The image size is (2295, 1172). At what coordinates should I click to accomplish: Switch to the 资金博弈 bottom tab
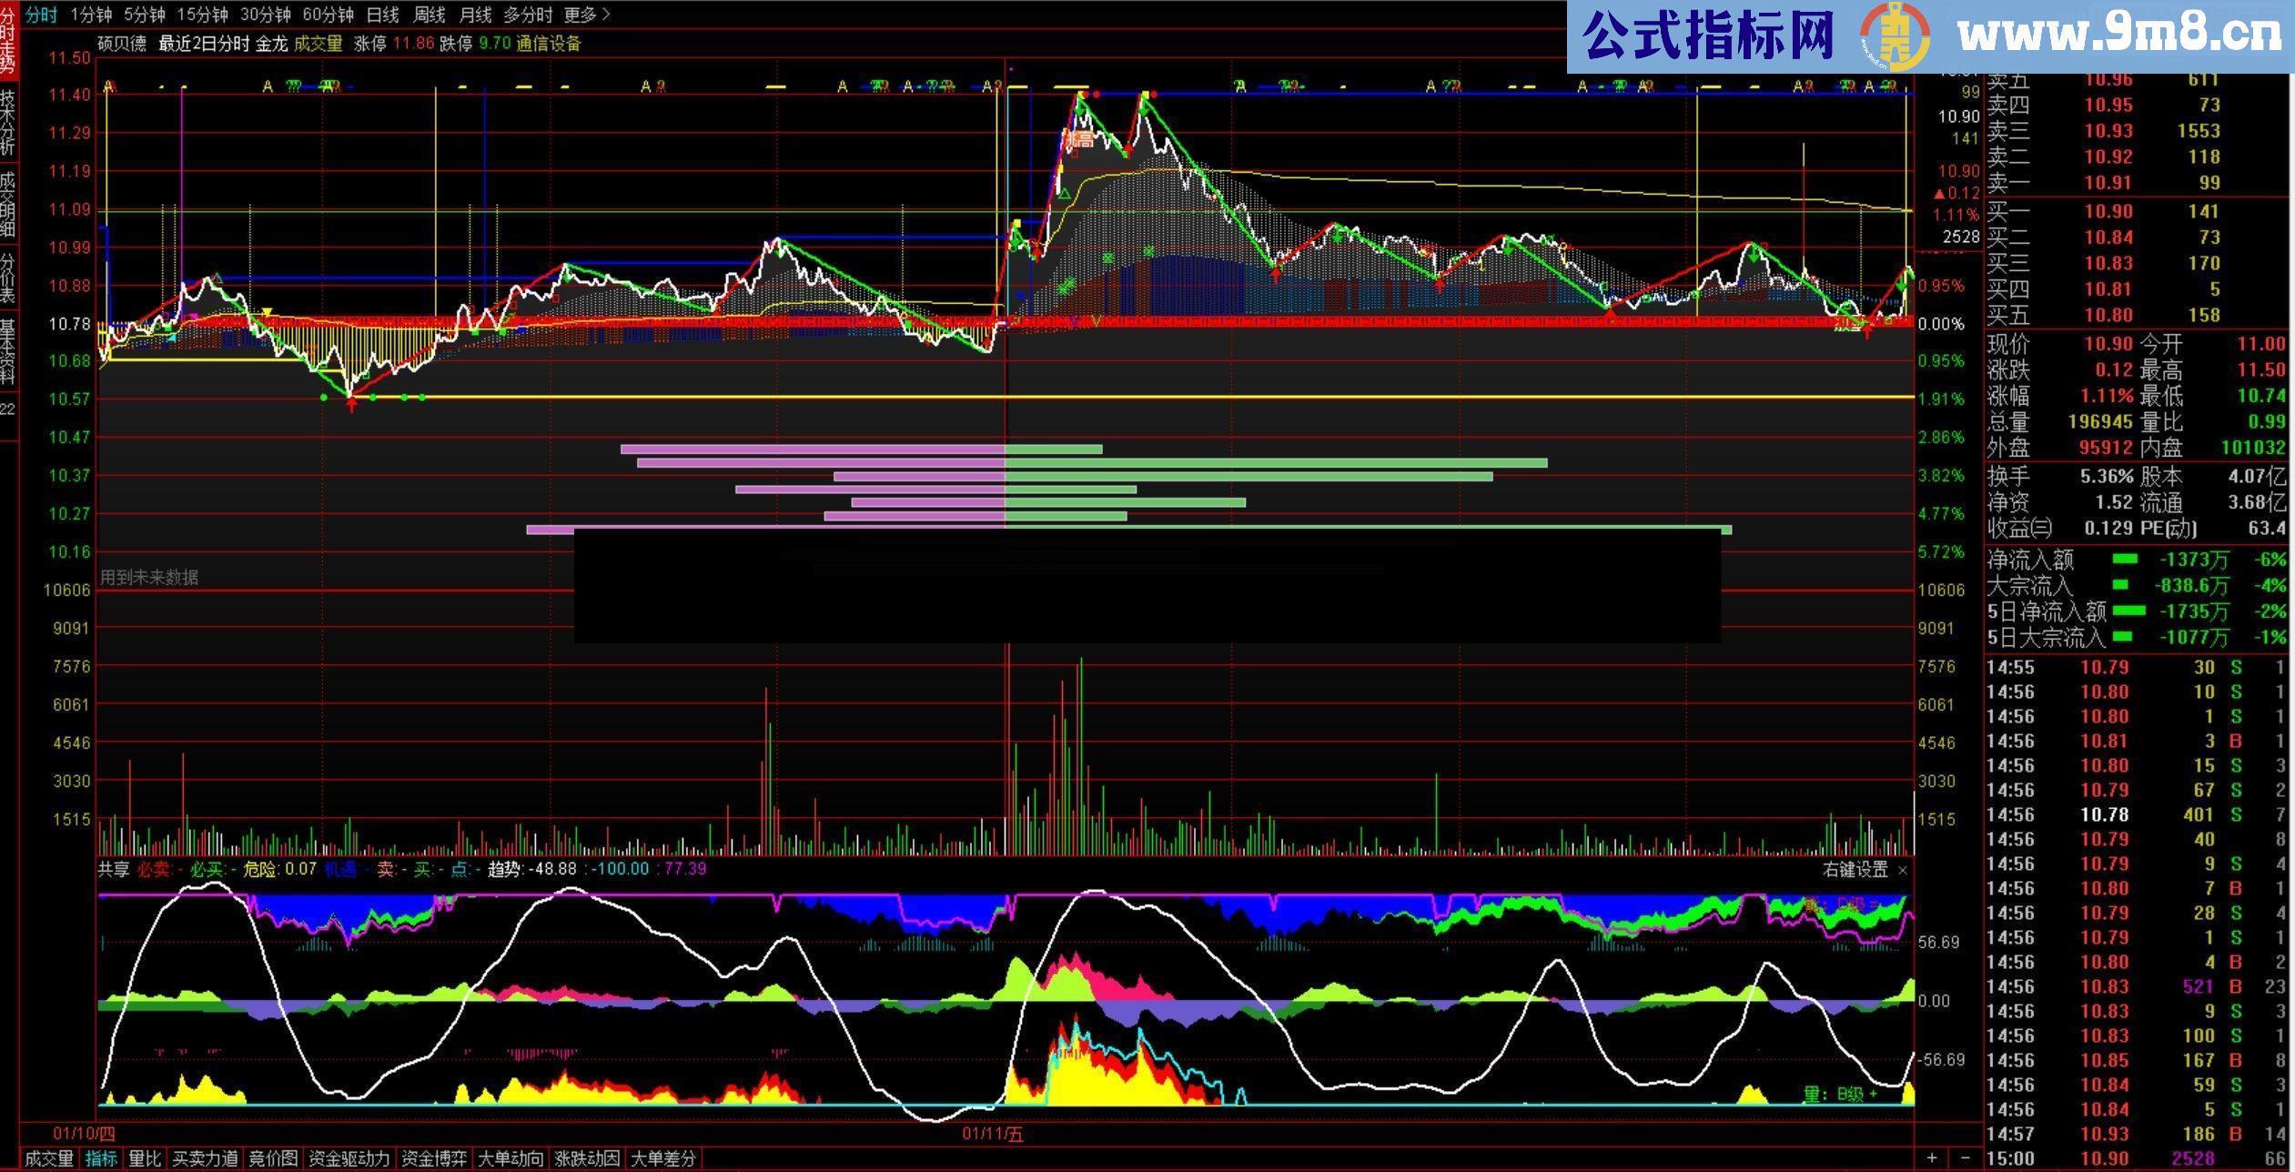(x=434, y=1158)
